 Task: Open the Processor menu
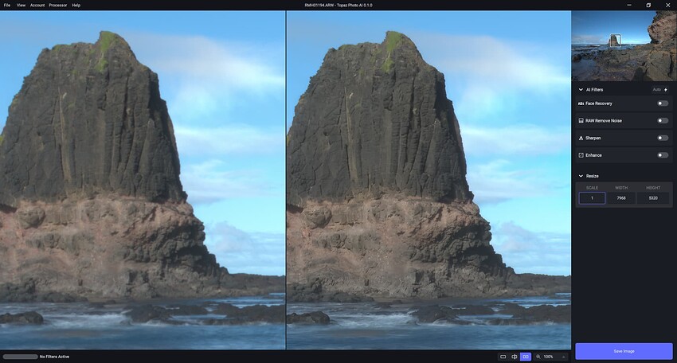tap(57, 5)
